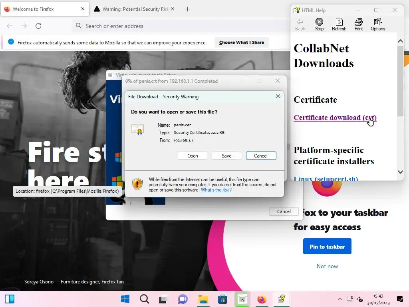Cancel the File Download Security Warning

click(x=261, y=156)
